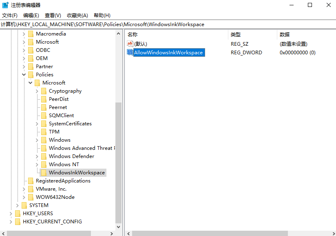Select the TPM registry key
The image size is (336, 236).
click(54, 132)
